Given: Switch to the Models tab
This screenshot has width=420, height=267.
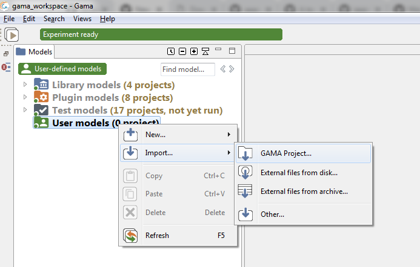Looking at the screenshot, I should click(x=34, y=51).
